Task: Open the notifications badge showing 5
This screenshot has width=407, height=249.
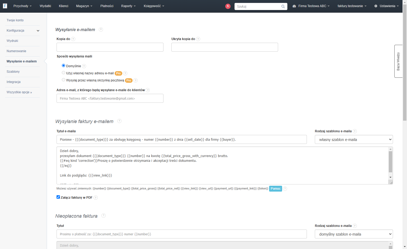Action: (x=228, y=6)
